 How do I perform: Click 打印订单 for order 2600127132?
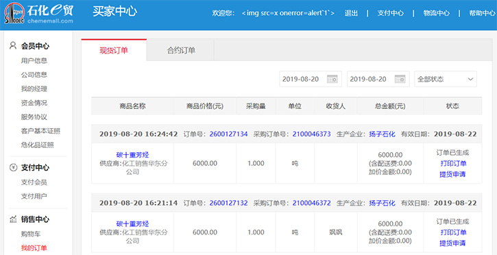(453, 232)
